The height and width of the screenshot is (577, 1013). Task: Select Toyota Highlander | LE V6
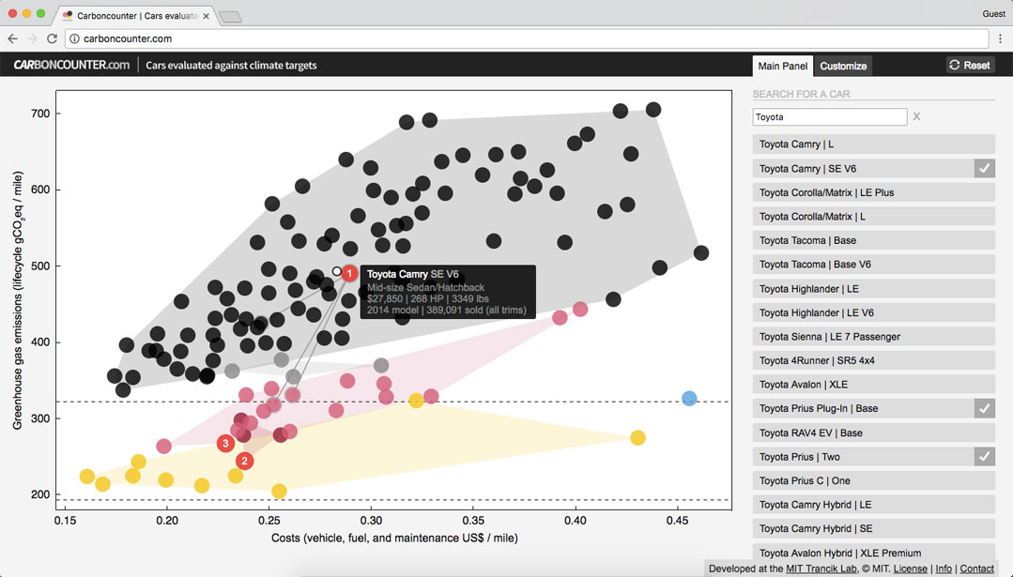(873, 312)
